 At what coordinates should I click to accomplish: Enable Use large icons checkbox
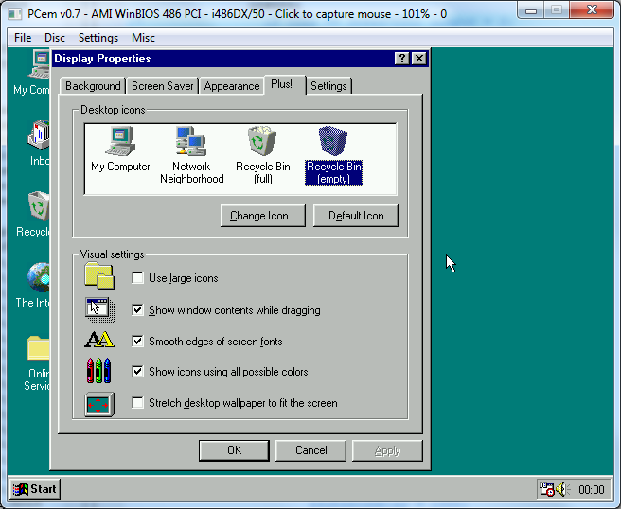137,278
